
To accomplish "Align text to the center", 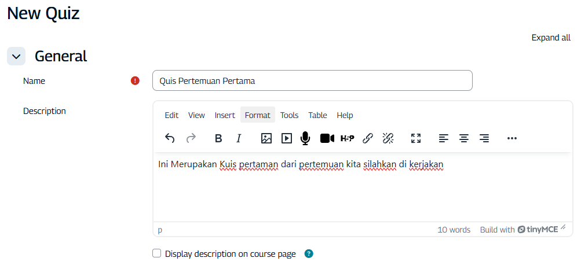I will [464, 138].
